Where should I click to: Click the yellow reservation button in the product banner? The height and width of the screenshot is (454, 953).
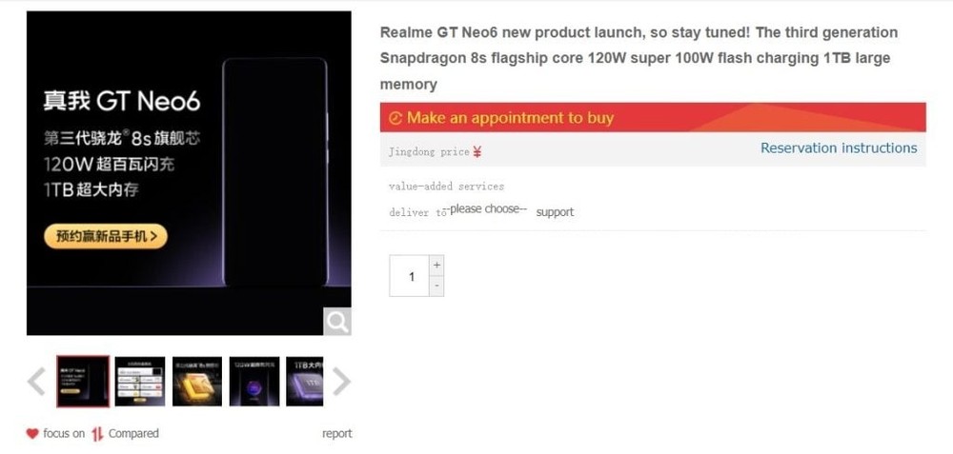click(106, 236)
